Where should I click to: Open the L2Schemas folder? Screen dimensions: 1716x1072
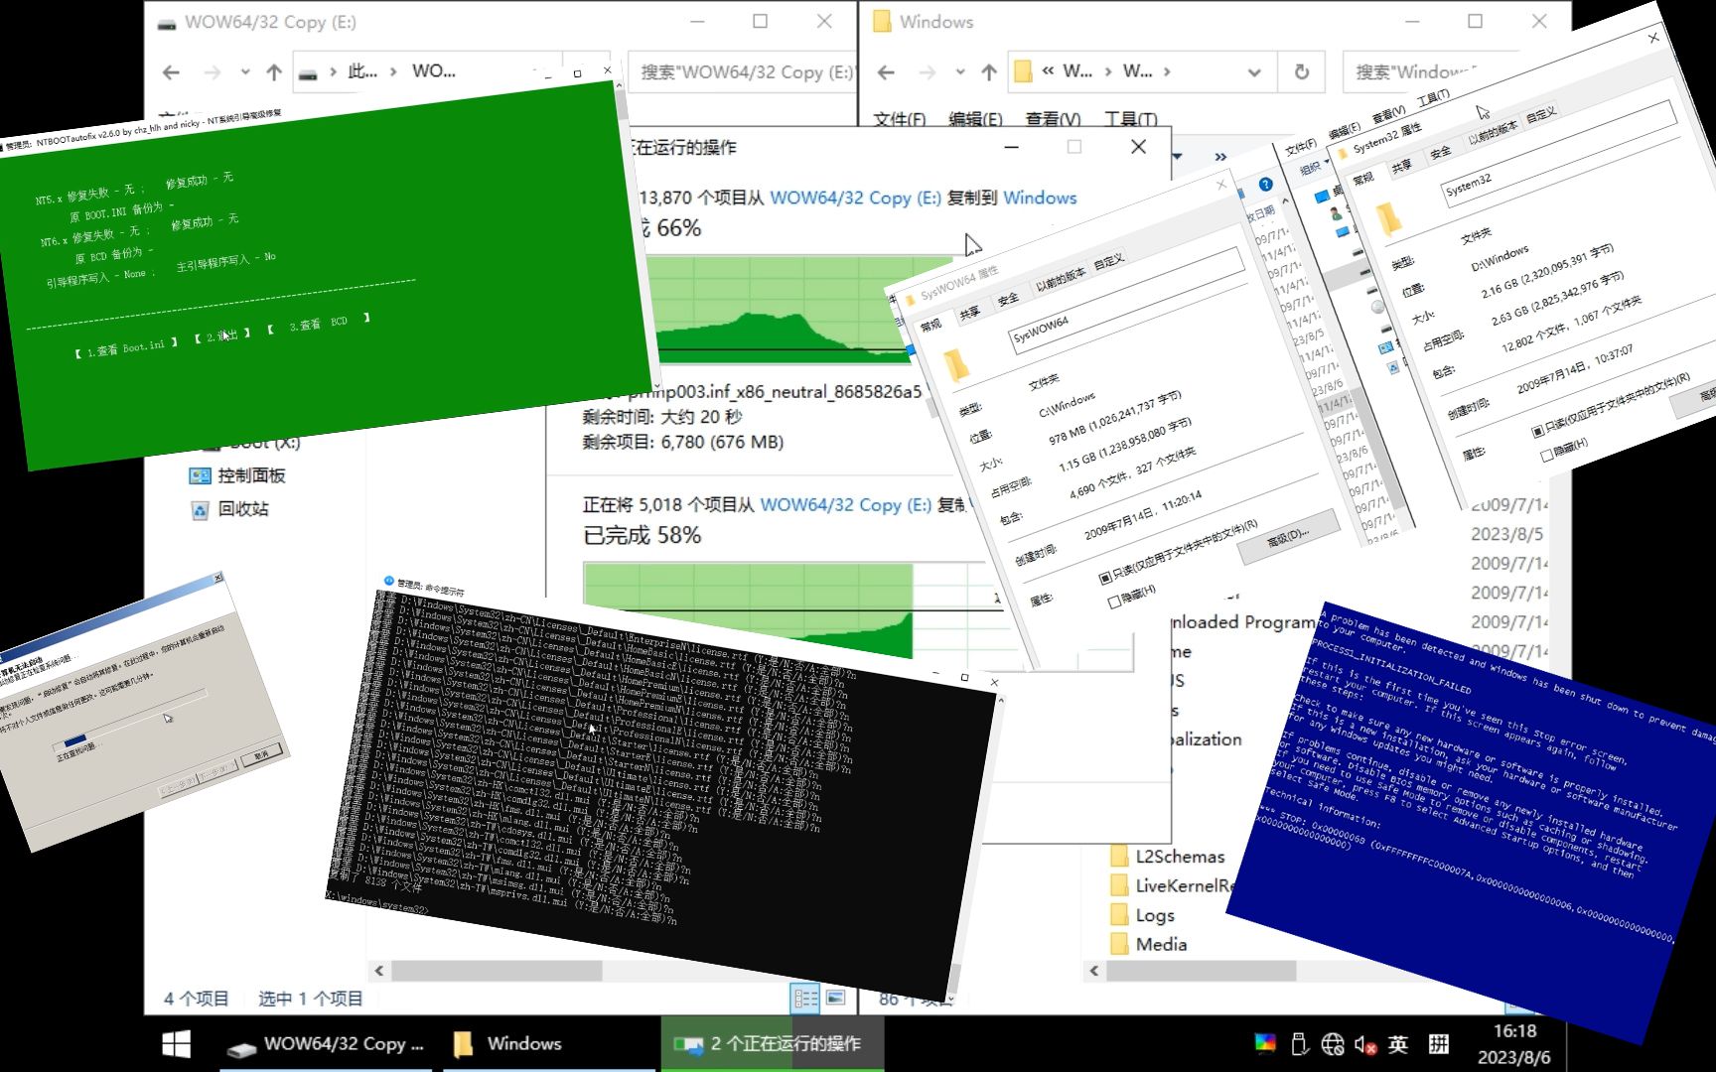click(1168, 856)
